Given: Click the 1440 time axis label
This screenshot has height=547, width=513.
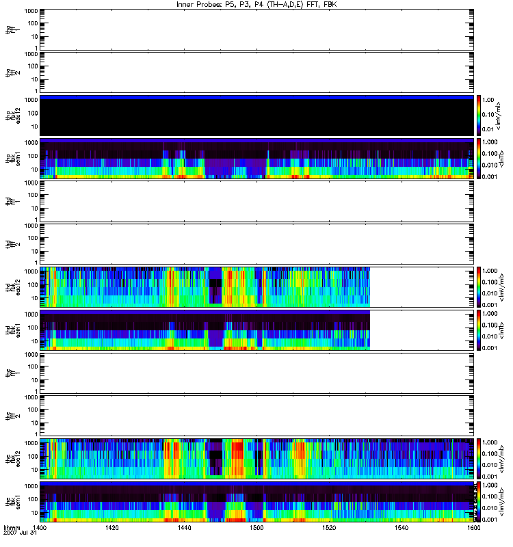Looking at the screenshot, I should (184, 527).
